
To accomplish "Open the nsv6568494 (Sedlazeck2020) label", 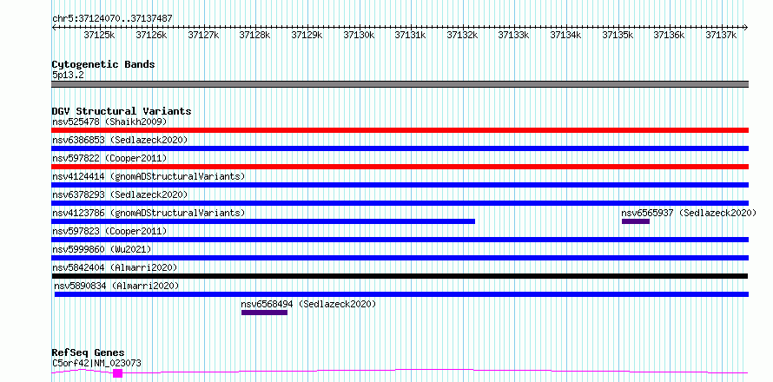I will coord(308,304).
